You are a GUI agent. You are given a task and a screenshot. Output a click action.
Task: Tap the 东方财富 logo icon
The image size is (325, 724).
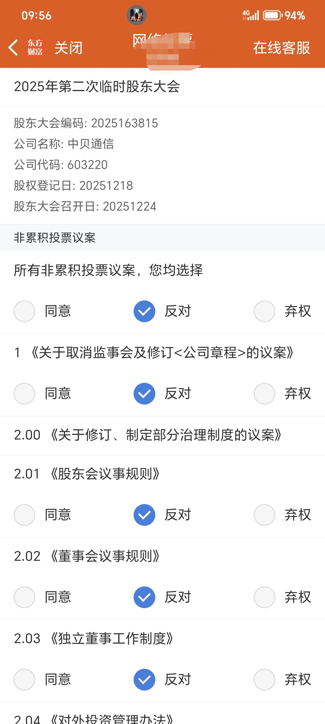[35, 47]
